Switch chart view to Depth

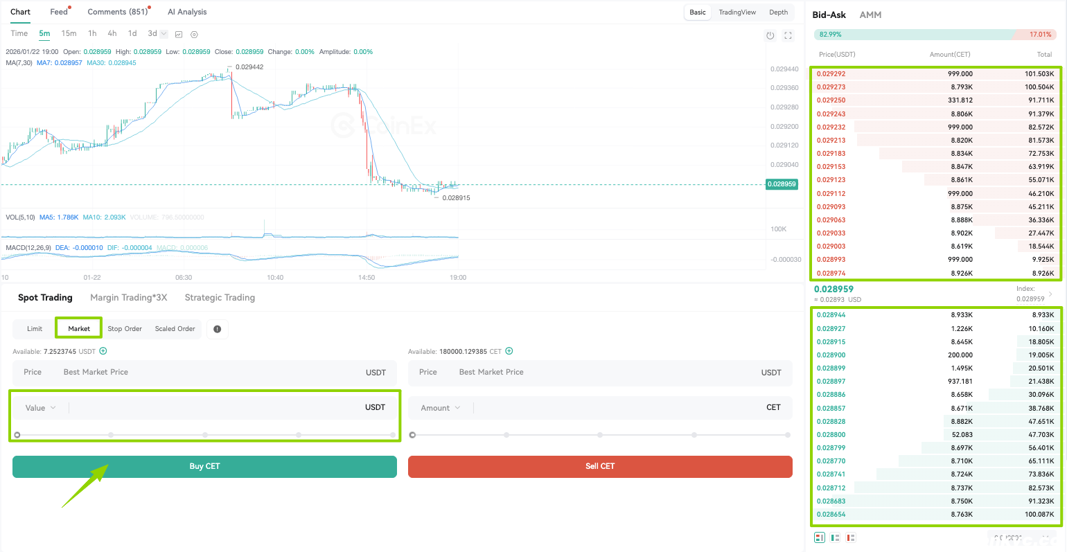[x=779, y=12]
